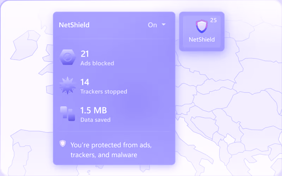Select the 21 ads blocked count

coord(85,54)
